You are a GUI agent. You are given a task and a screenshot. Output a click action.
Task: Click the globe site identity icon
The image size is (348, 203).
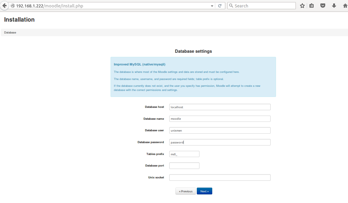tap(13, 6)
